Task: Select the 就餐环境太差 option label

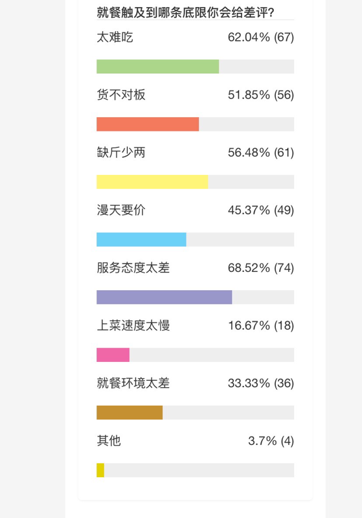Action: tap(133, 383)
